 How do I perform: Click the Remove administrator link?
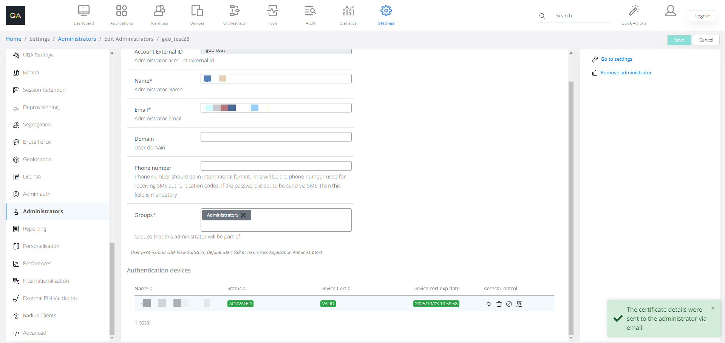click(626, 73)
